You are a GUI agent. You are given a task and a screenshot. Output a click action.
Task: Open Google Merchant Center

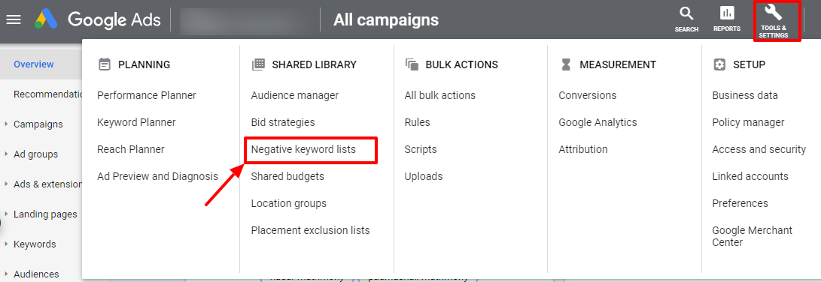(753, 236)
